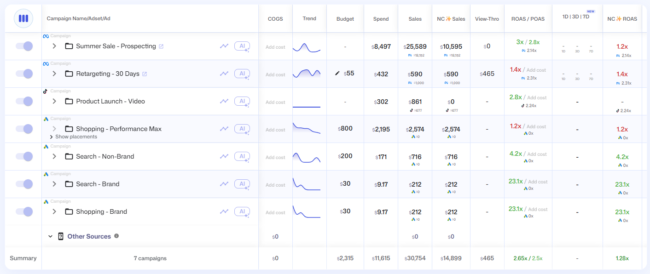Click folder icon of Summer Sale - Prospecting
Image resolution: width=650 pixels, height=274 pixels.
(x=69, y=46)
